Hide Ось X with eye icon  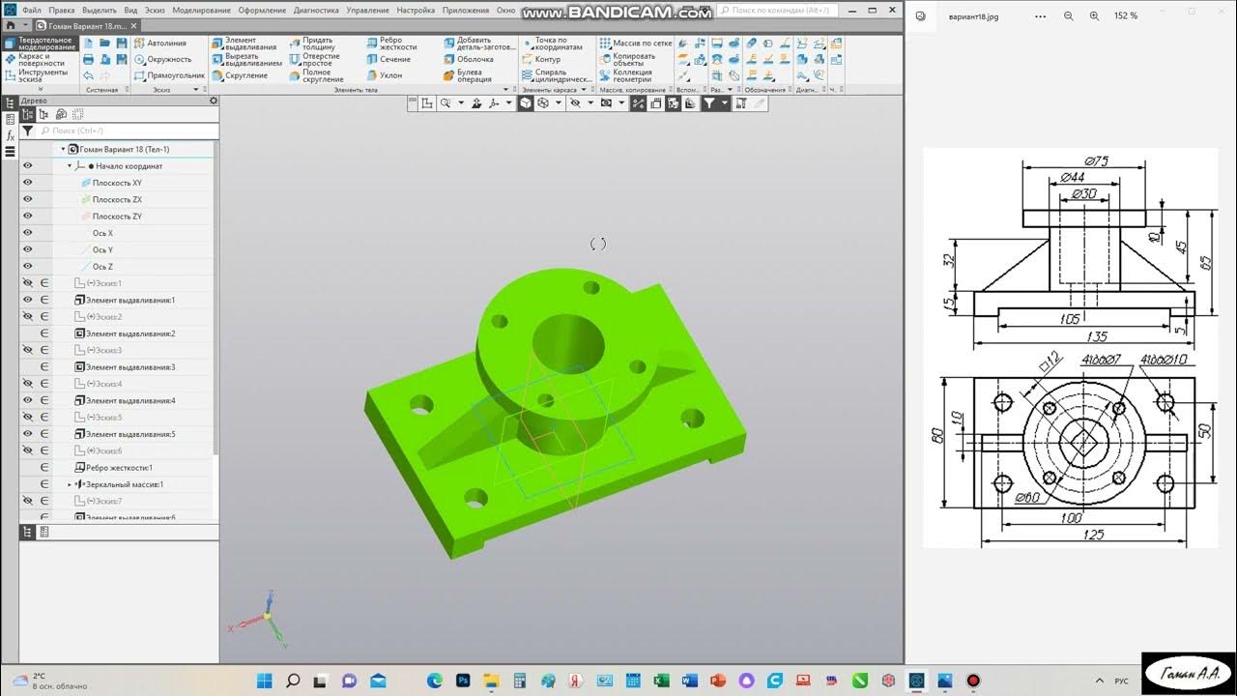[27, 233]
